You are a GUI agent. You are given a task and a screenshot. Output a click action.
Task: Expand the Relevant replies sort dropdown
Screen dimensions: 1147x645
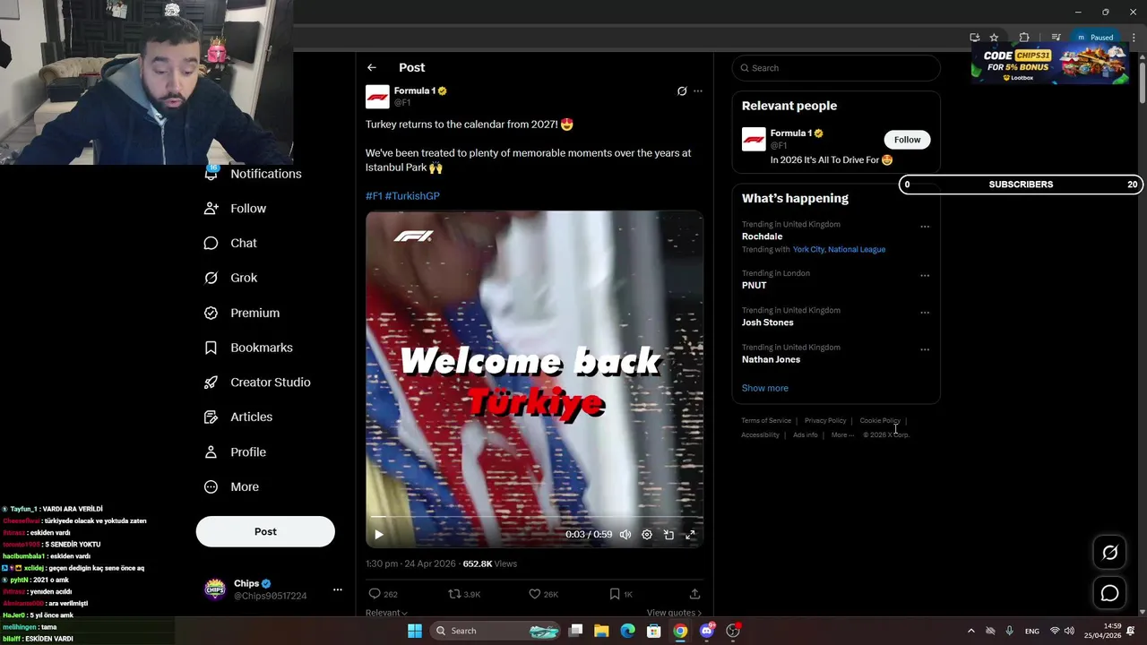[x=386, y=613]
